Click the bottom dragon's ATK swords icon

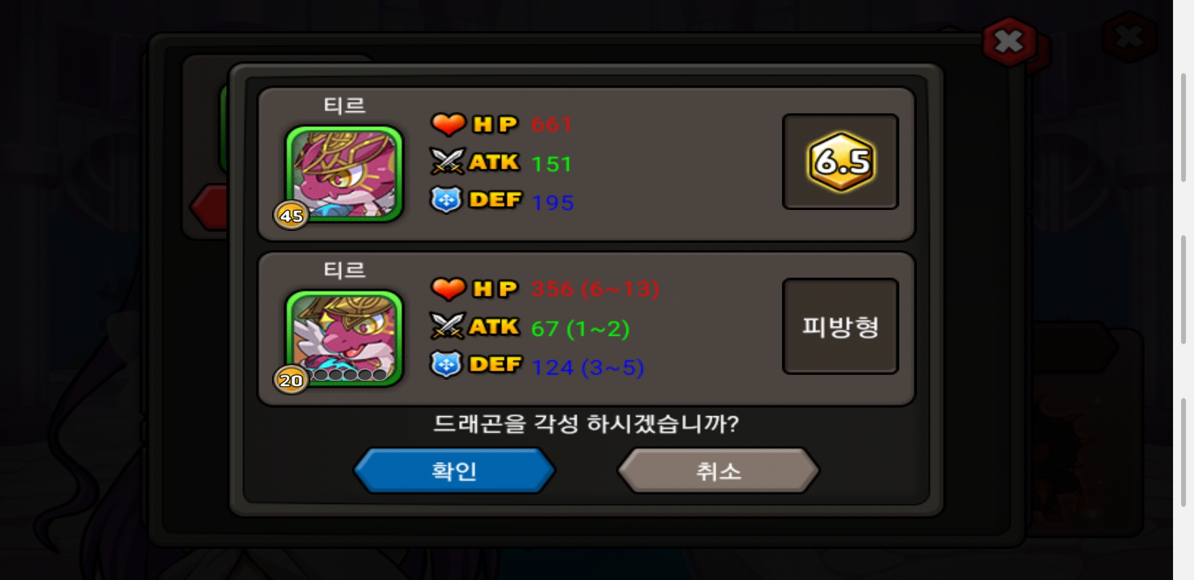tap(447, 326)
